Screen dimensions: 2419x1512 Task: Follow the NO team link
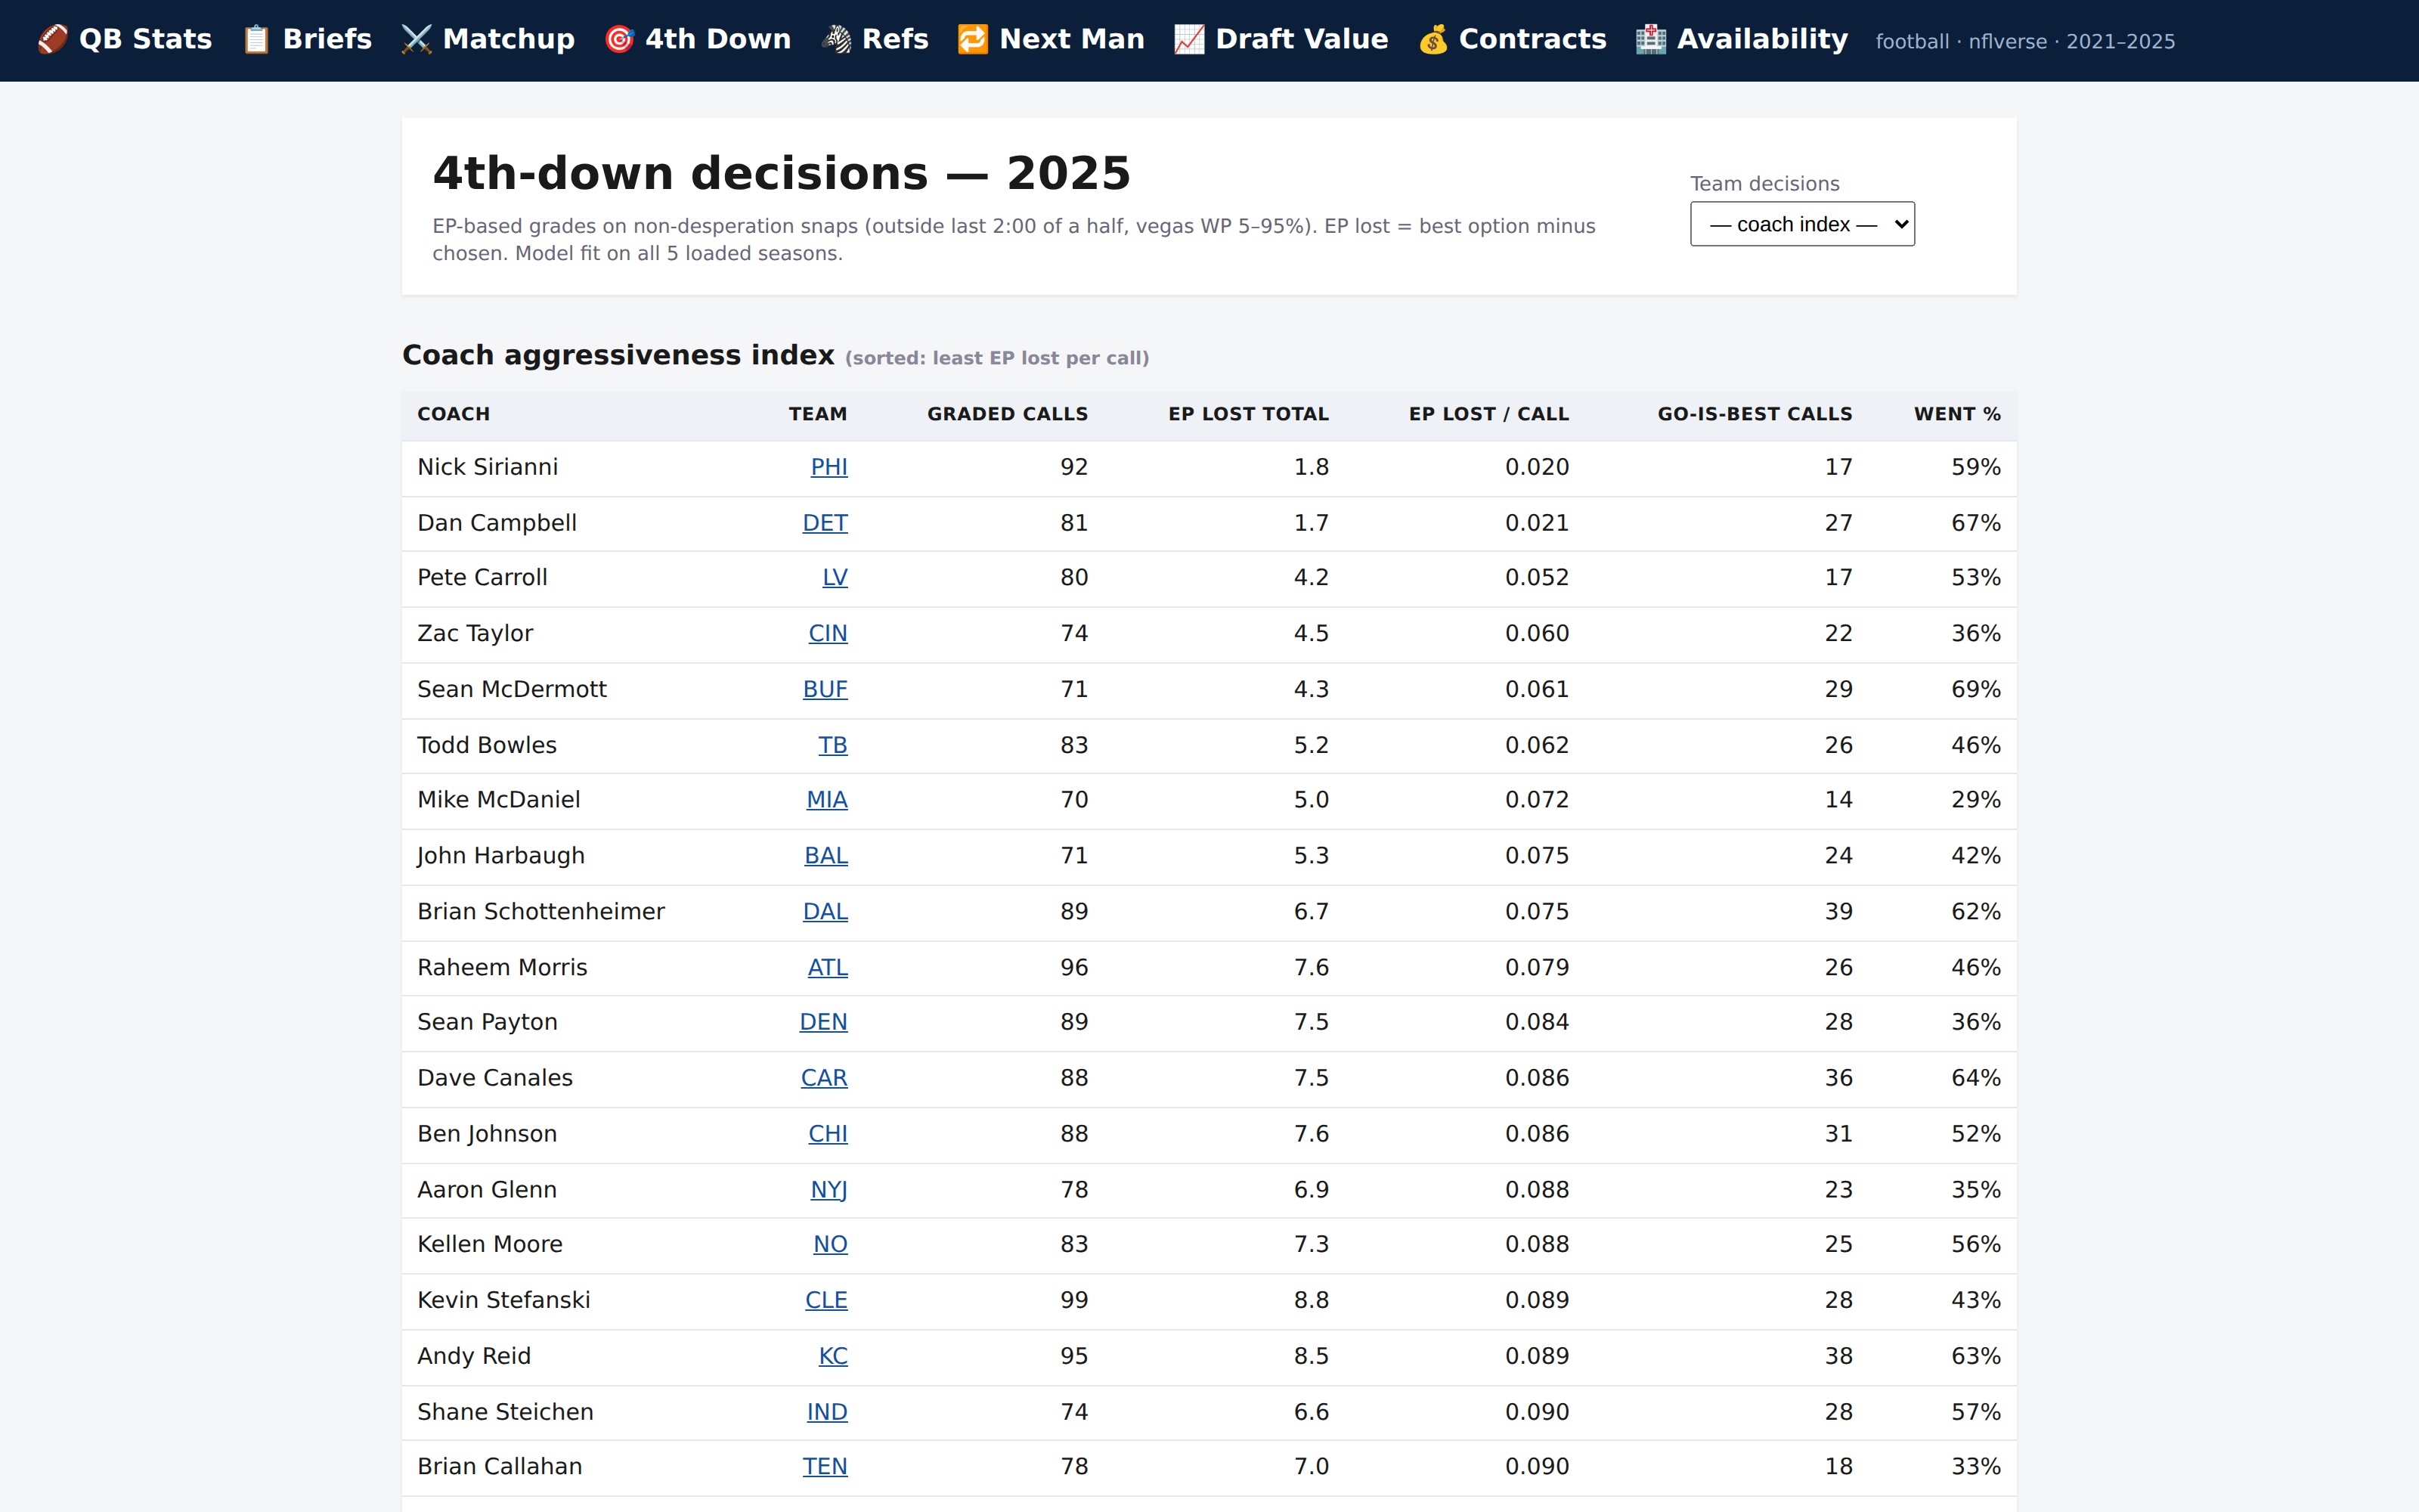830,1244
